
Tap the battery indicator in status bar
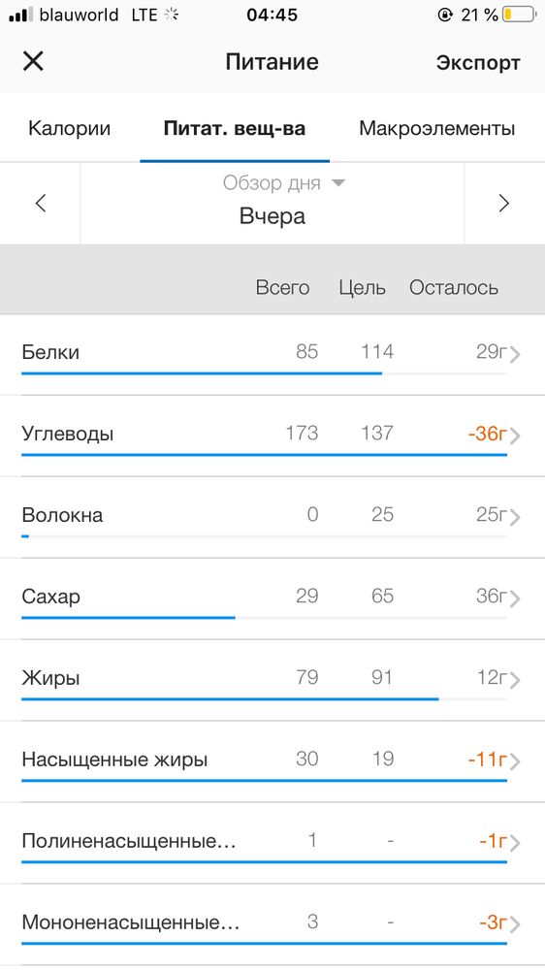519,15
